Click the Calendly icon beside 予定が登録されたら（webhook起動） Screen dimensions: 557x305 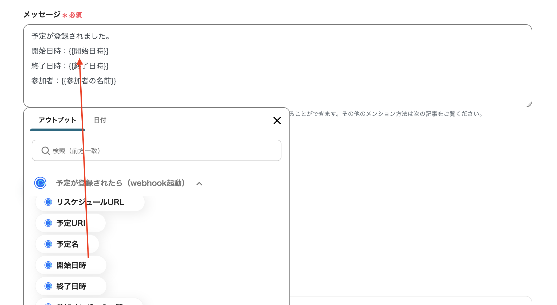click(x=40, y=183)
